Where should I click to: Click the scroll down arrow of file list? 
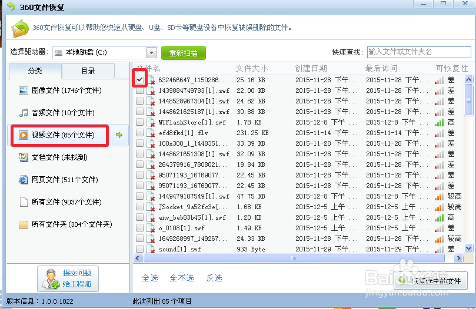click(x=468, y=248)
